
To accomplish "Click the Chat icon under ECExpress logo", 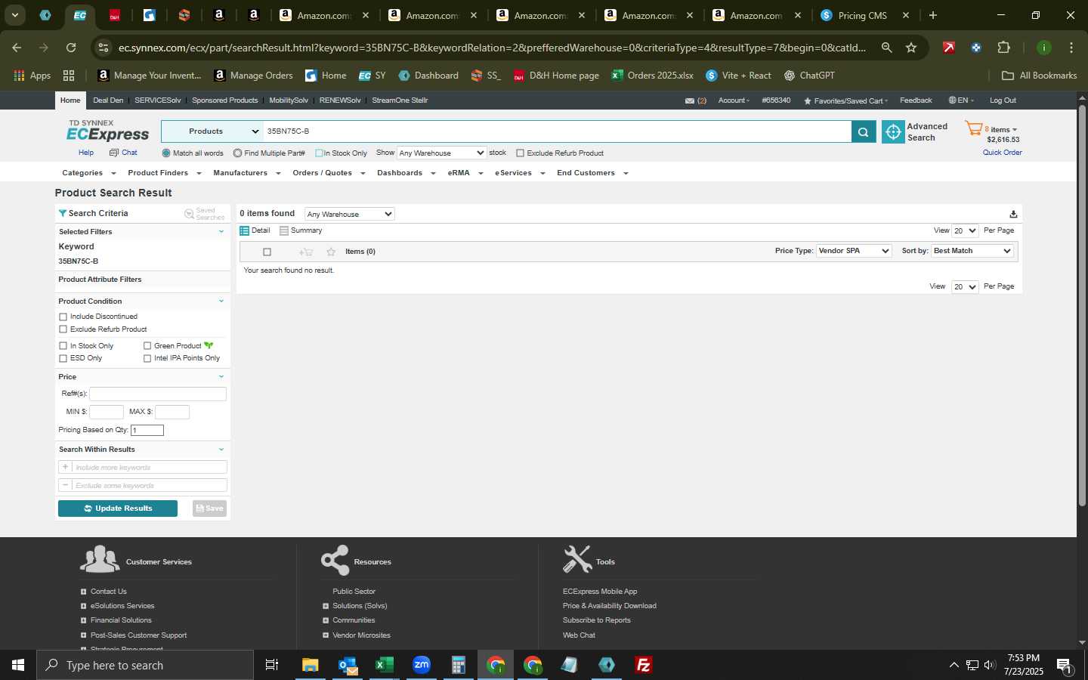I will [114, 153].
